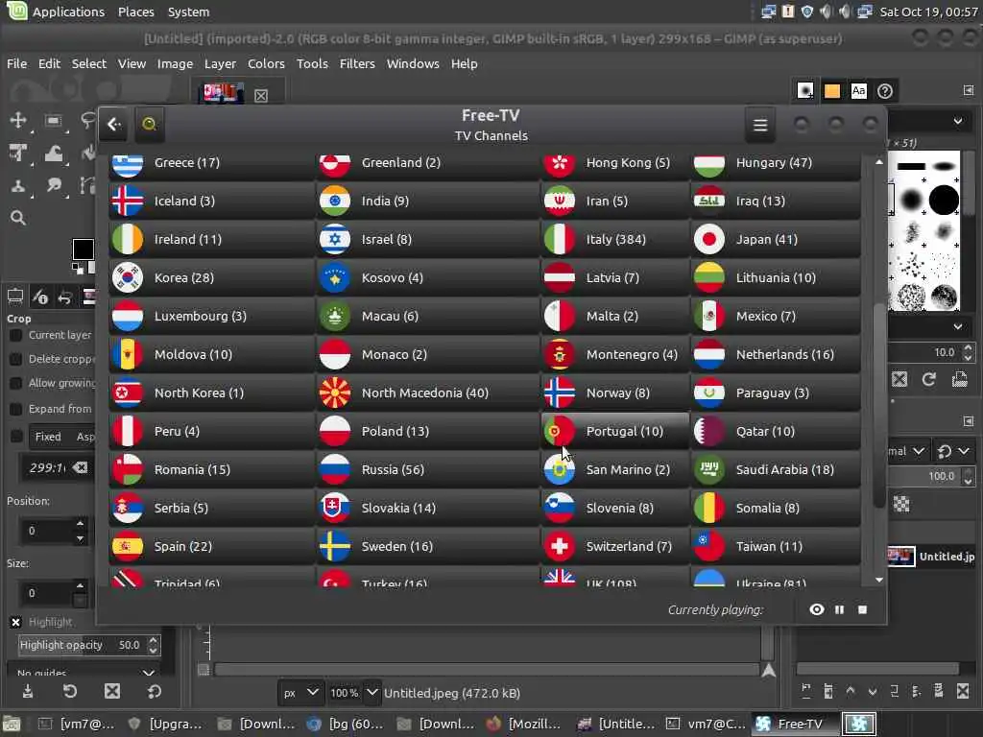Select North Macedonia (40)
The image size is (983, 737).
[428, 392]
